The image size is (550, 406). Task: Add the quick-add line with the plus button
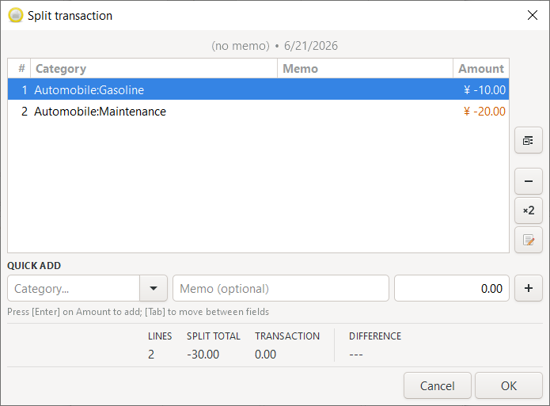pos(529,288)
